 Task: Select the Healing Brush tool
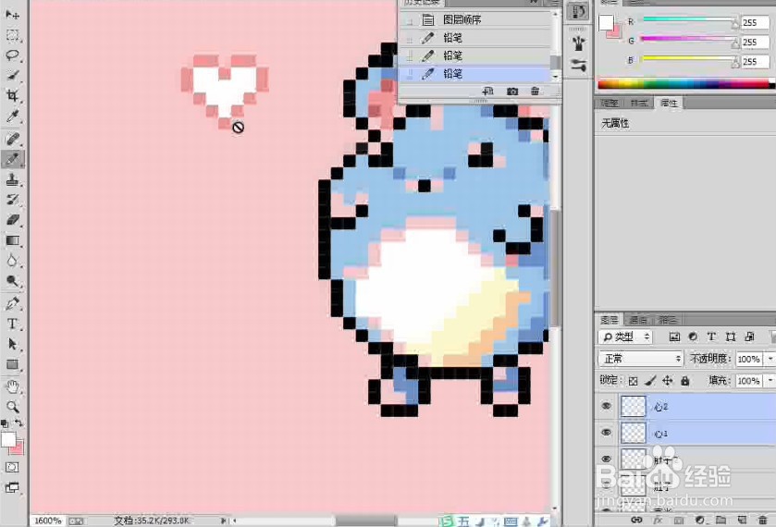pos(12,139)
